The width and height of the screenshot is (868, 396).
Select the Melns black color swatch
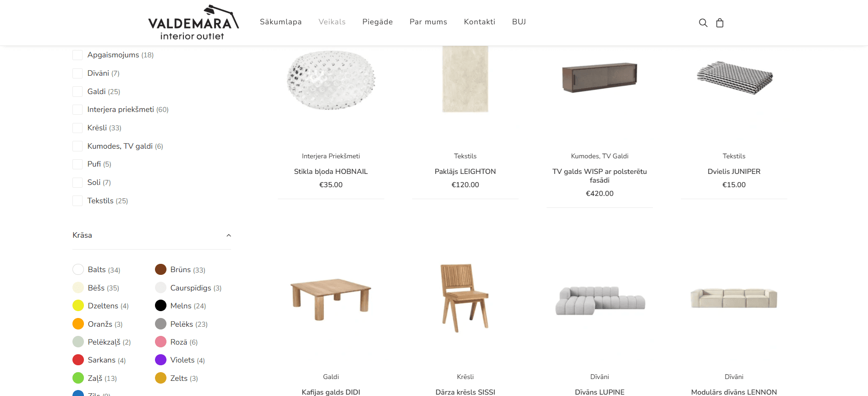coord(160,306)
